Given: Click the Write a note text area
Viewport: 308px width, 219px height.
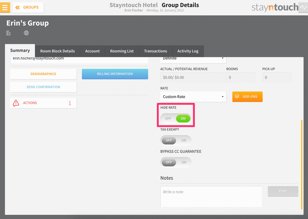Looking at the screenshot, I should (211, 197).
